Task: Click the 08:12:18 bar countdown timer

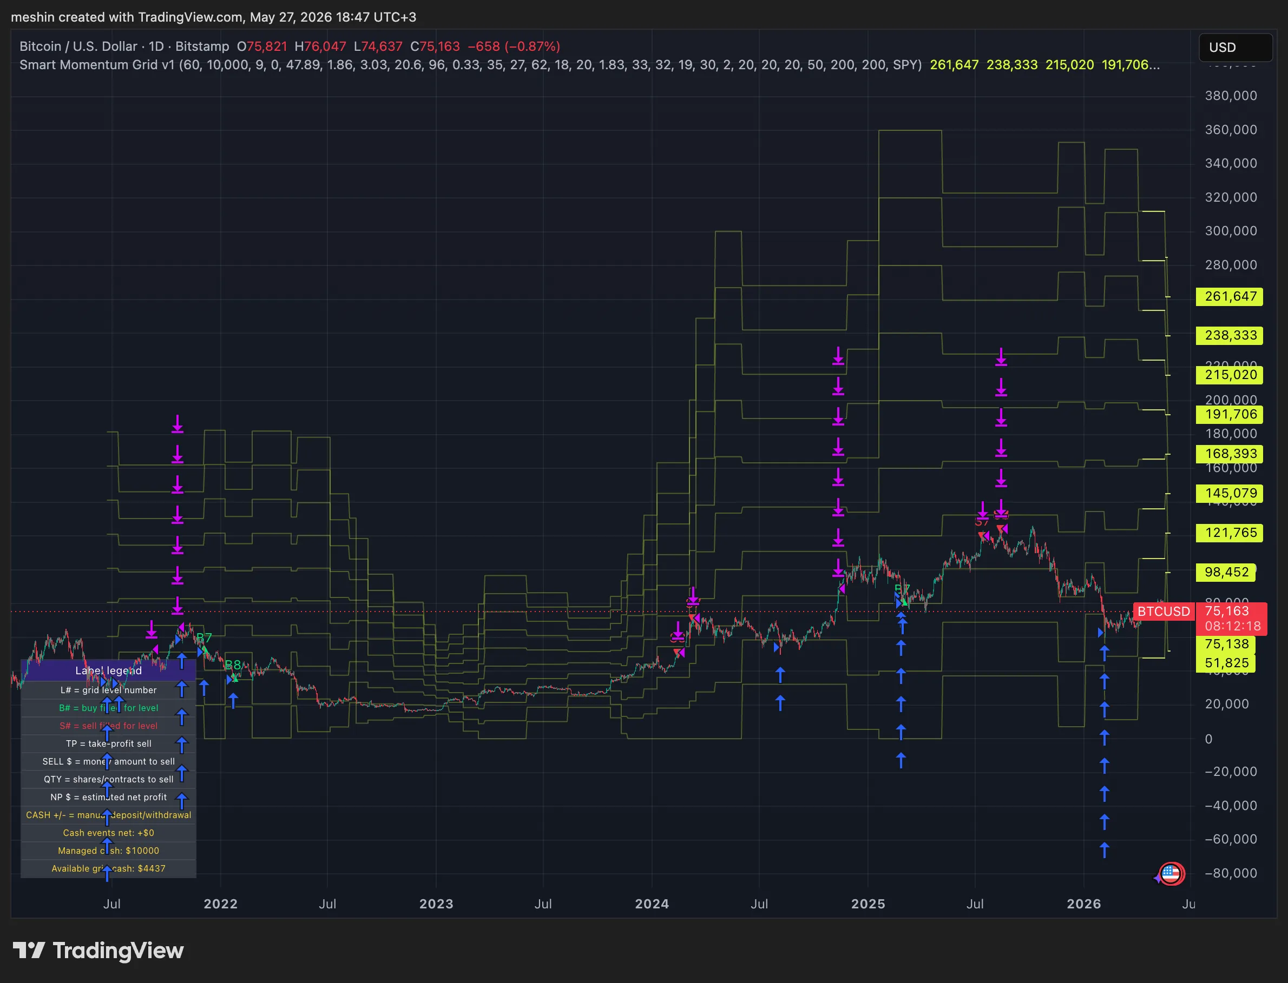Action: [x=1232, y=626]
